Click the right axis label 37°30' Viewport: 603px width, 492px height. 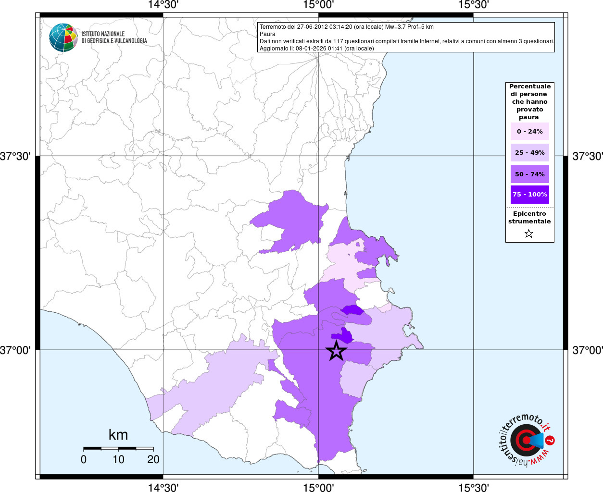(588, 156)
